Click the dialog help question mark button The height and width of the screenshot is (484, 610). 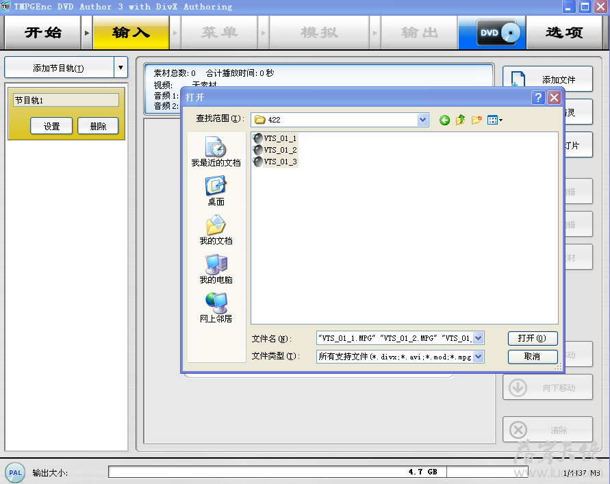point(538,97)
